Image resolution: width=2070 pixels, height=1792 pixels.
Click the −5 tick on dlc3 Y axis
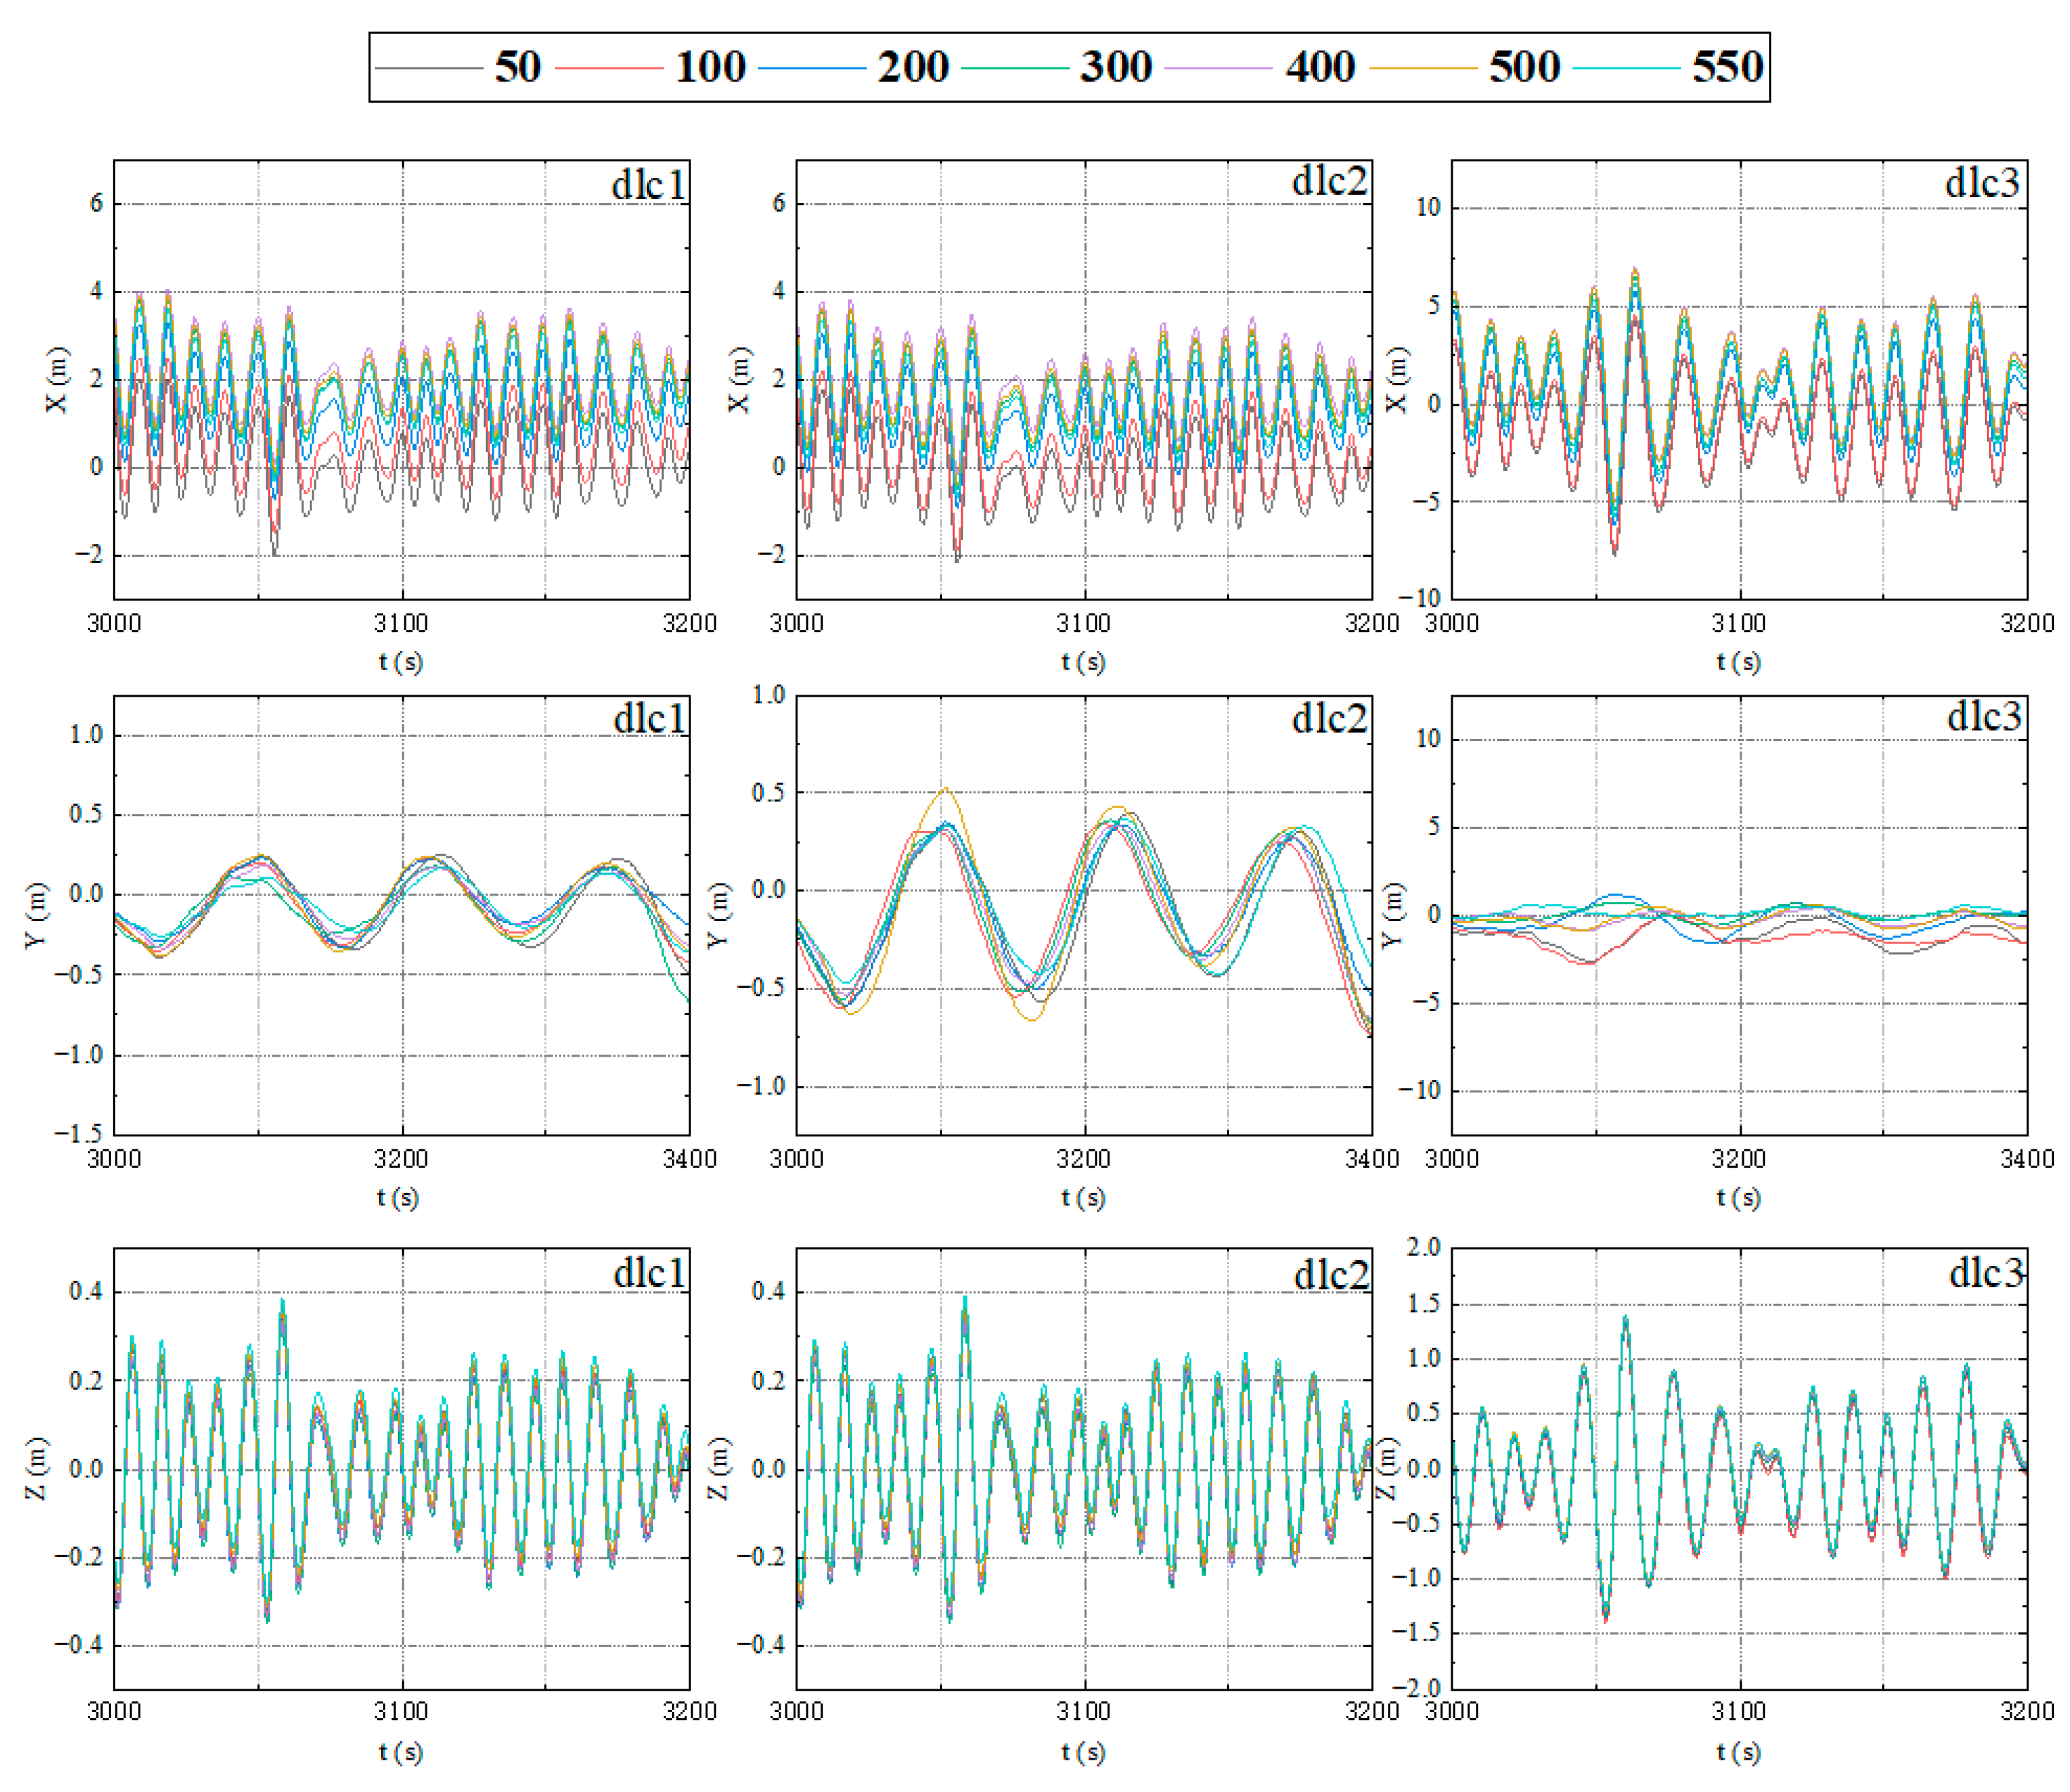coord(1425,1003)
